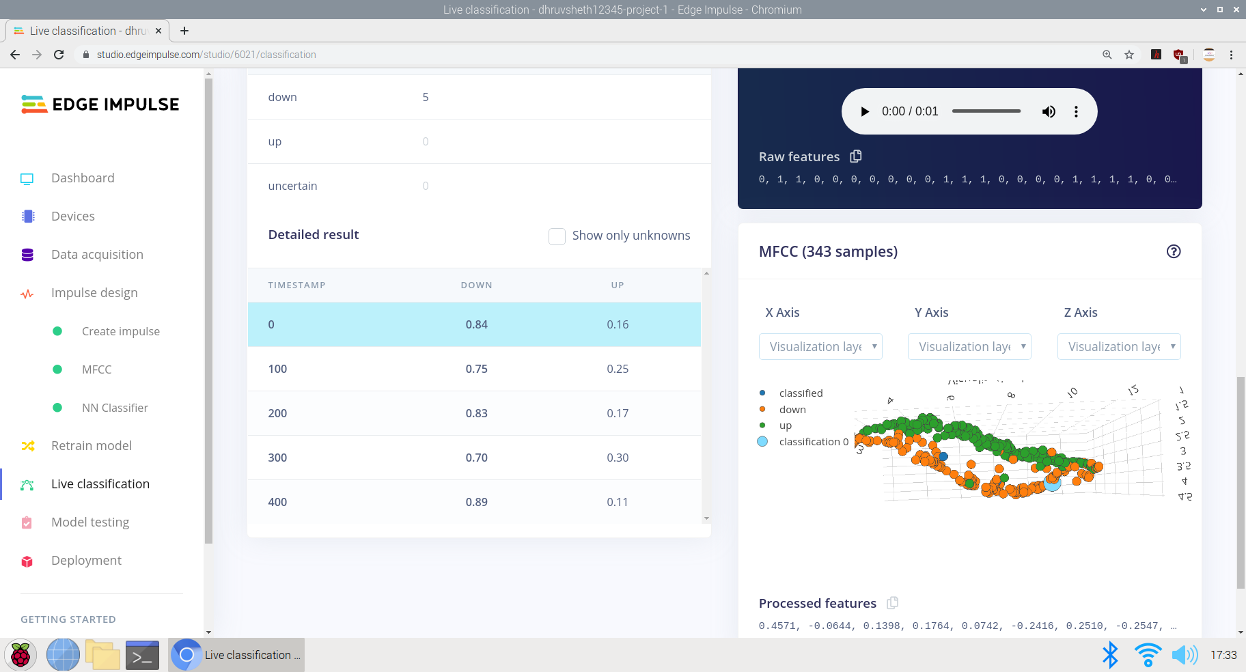The image size is (1246, 672).
Task: Launch terminal from the taskbar
Action: tap(142, 655)
